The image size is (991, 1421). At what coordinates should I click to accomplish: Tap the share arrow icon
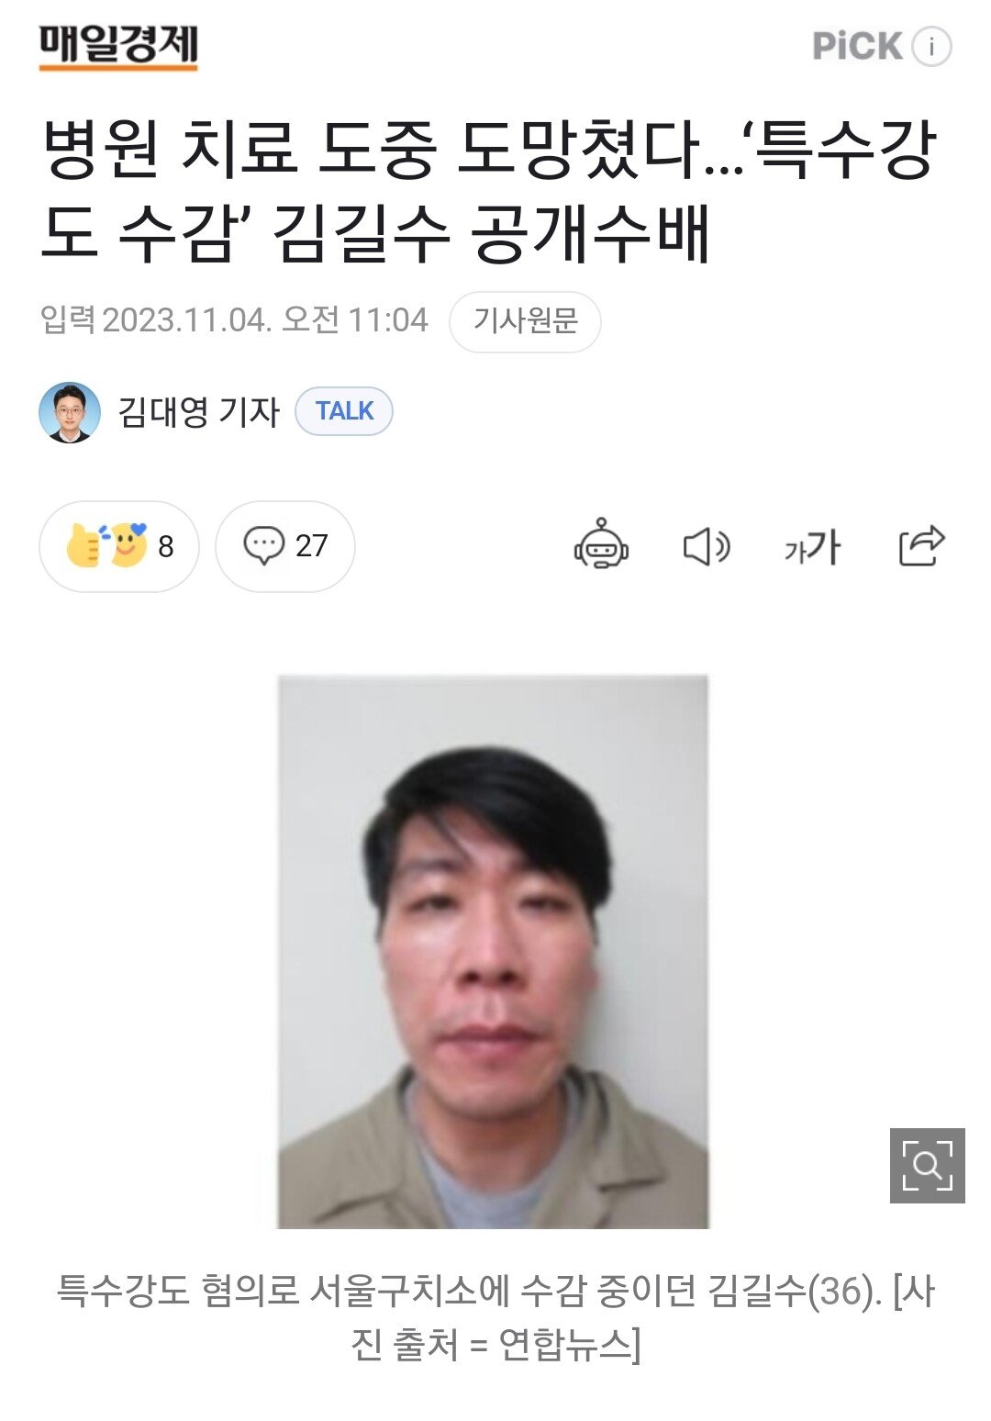921,545
